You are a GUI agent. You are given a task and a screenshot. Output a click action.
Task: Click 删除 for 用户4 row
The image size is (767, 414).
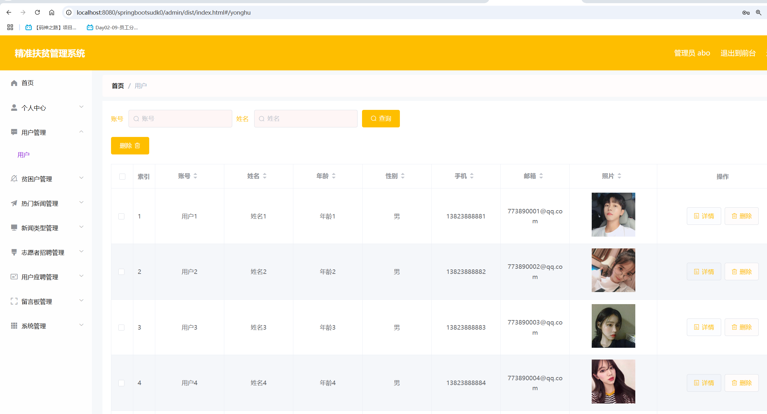coord(742,383)
